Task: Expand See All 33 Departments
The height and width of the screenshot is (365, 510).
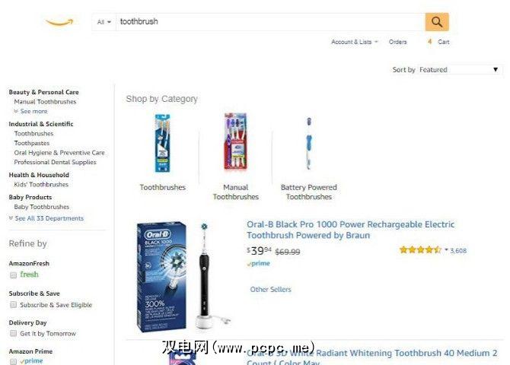Action: point(46,218)
